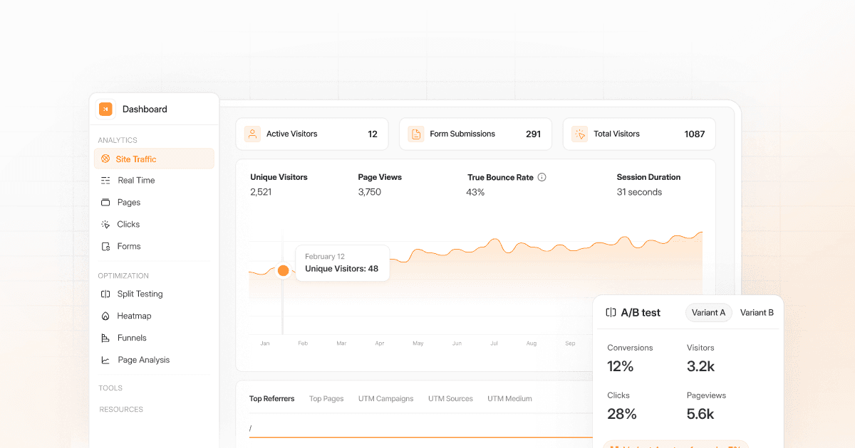
Task: Click the Site Traffic globe icon
Action: click(105, 159)
